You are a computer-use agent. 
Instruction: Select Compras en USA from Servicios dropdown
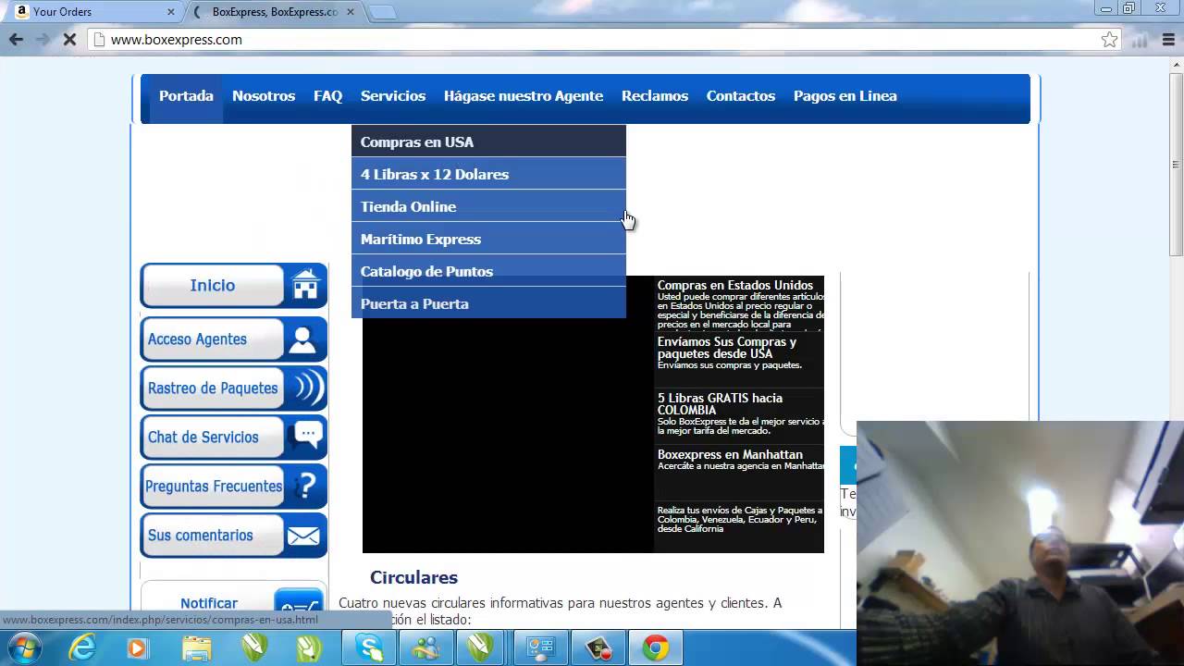coord(488,142)
